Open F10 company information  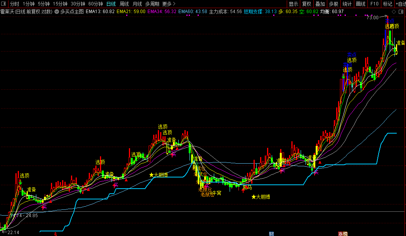coord(374,4)
